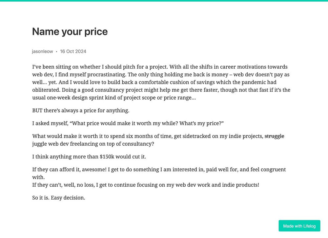This screenshot has width=328, height=238.
Task: Click the "Name your price" post title
Action: point(70,32)
